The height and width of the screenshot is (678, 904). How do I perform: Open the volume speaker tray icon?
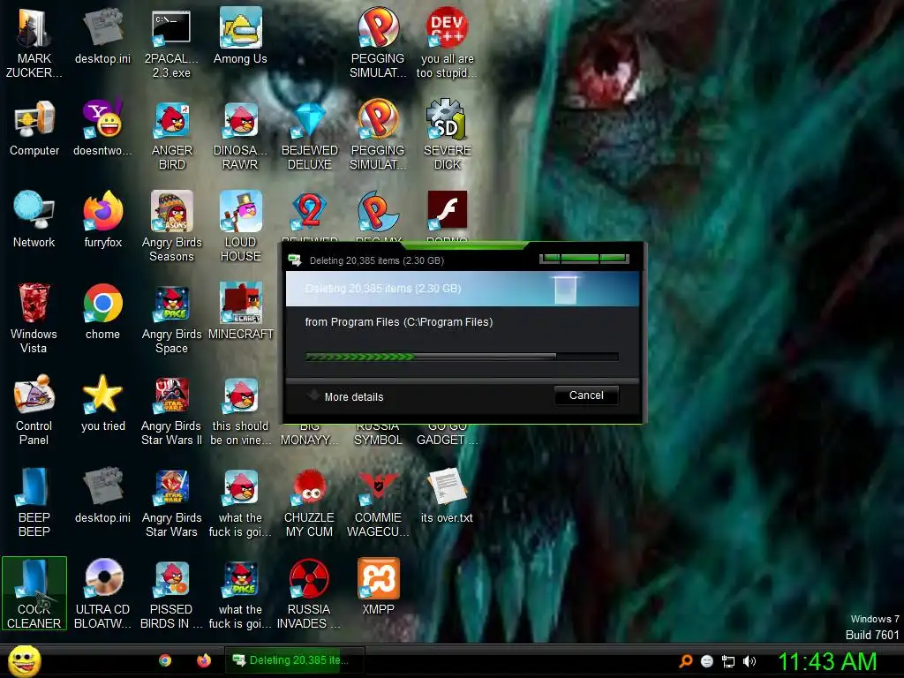click(x=750, y=661)
